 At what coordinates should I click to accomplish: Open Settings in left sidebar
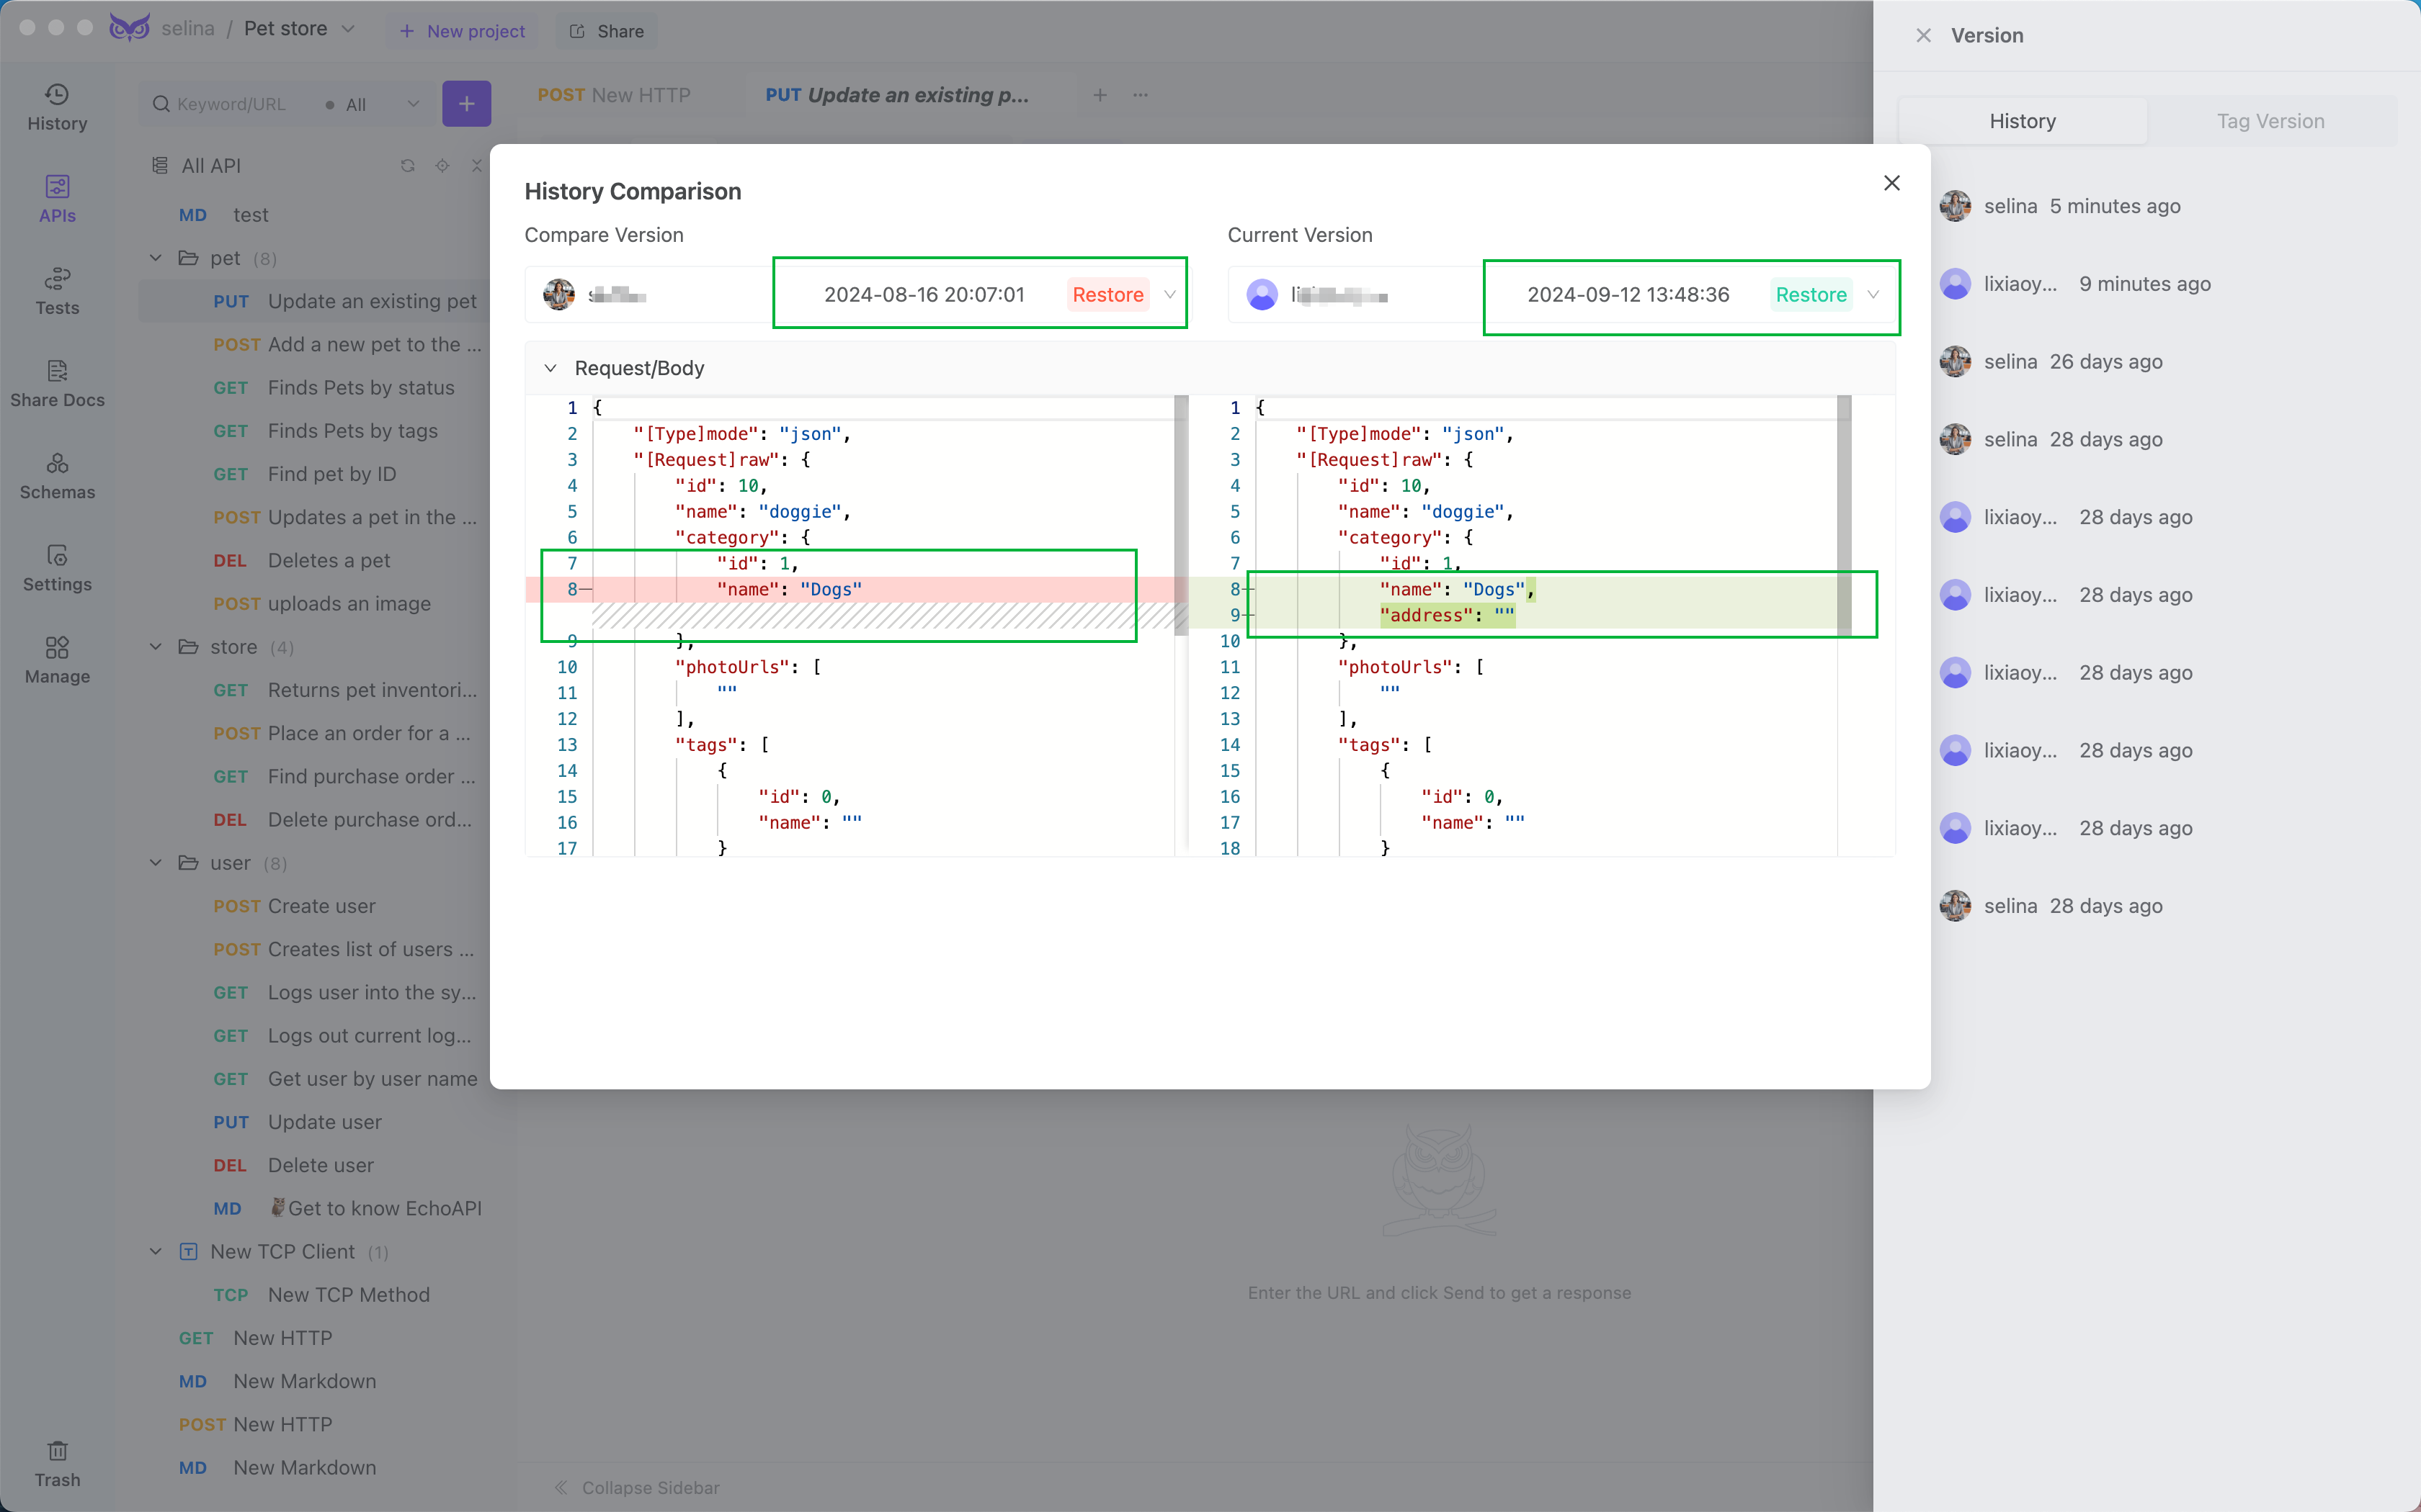[x=57, y=568]
